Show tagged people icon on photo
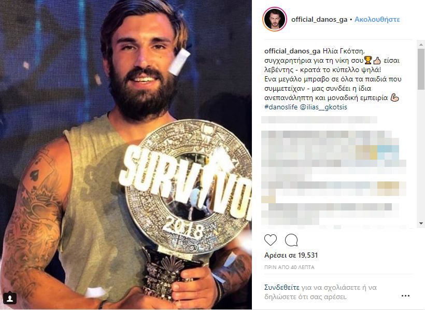 pos(10,298)
